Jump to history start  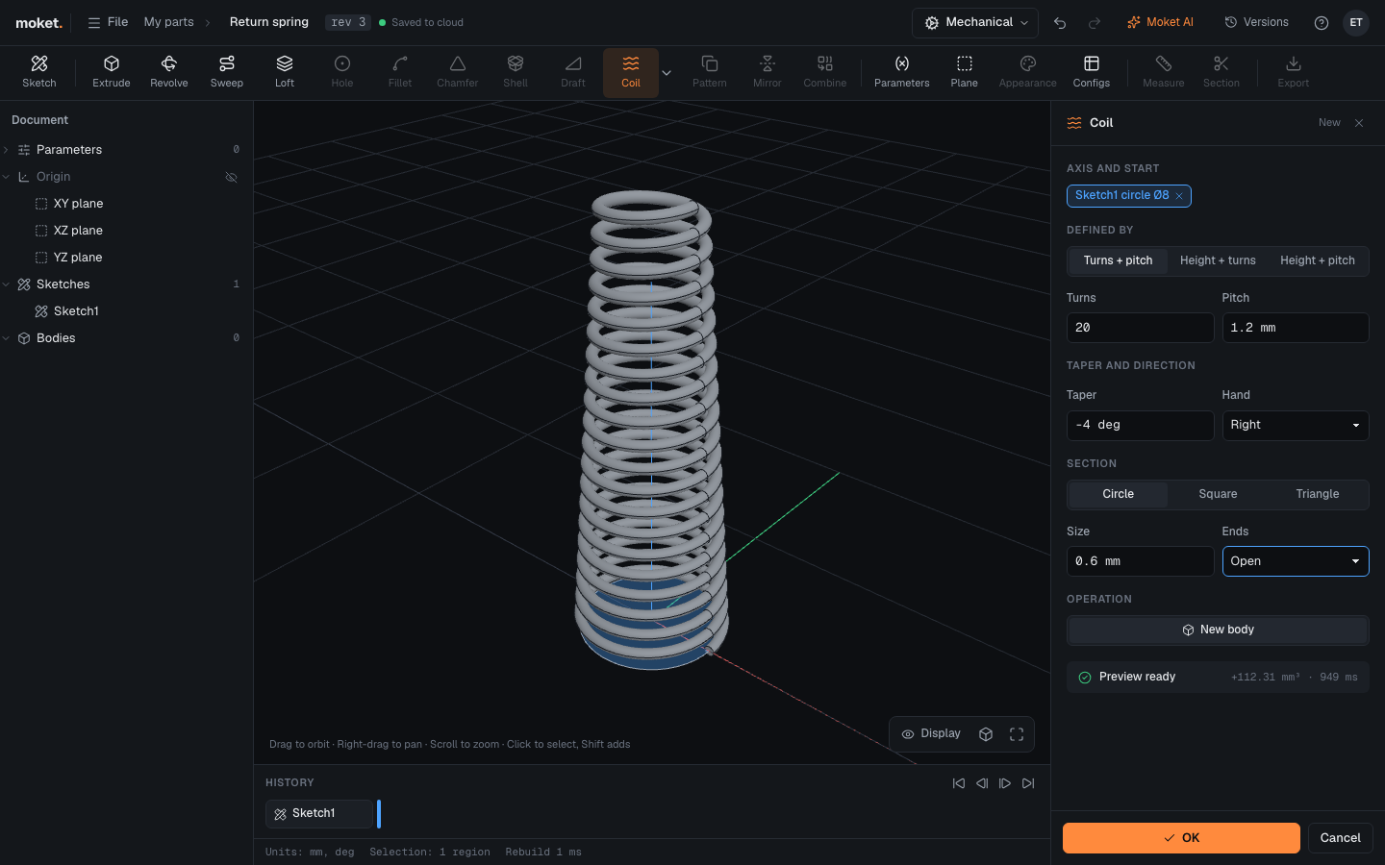click(x=959, y=783)
